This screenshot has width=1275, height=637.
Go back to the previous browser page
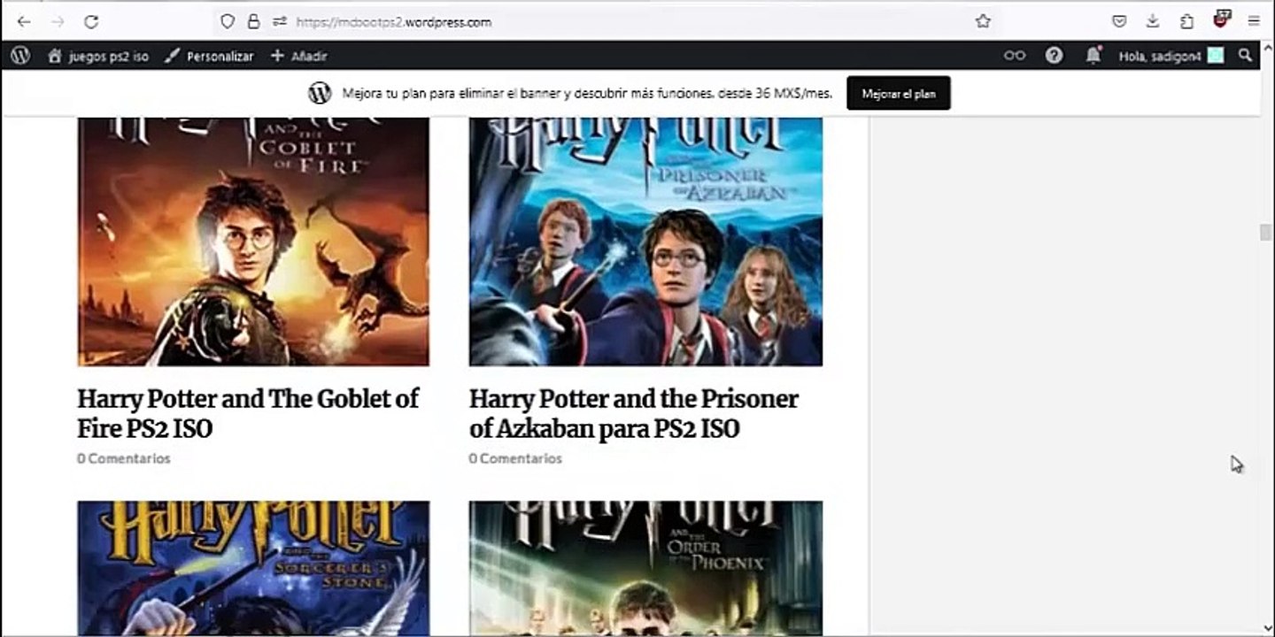[x=24, y=22]
